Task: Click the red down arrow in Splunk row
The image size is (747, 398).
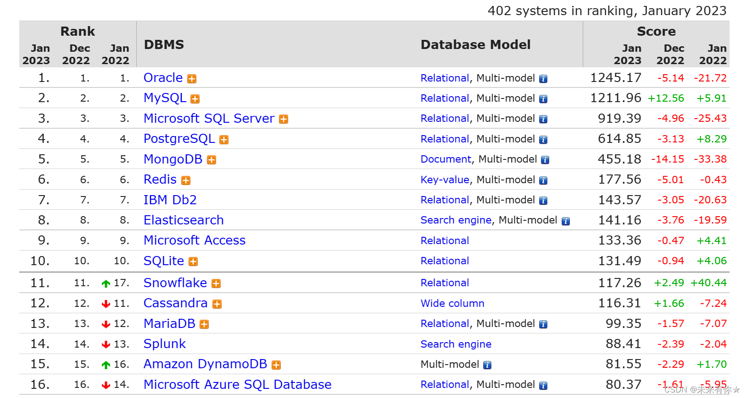Action: point(106,344)
